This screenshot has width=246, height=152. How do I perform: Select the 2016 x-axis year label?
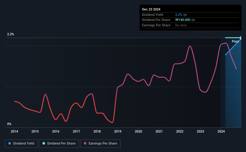56,131
